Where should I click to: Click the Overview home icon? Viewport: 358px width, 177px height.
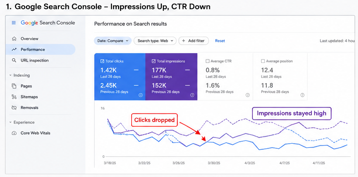[x=14, y=38]
